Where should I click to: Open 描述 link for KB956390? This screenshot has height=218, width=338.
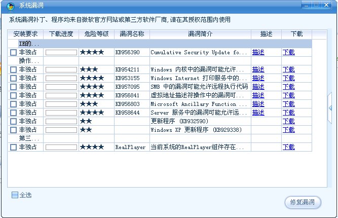coord(258,52)
